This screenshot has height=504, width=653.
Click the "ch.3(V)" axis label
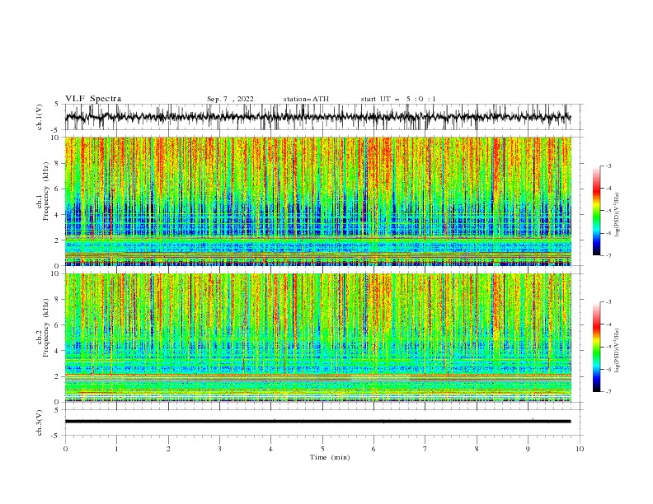coord(40,422)
